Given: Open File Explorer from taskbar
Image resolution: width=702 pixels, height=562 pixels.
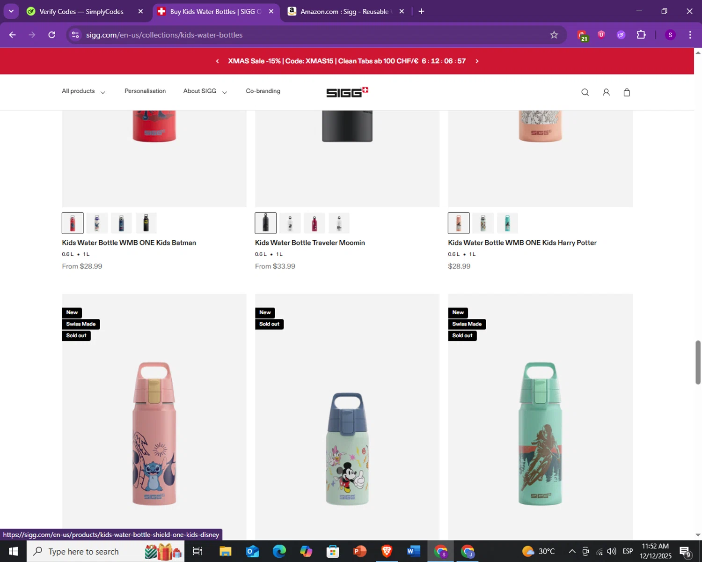Looking at the screenshot, I should click(226, 551).
